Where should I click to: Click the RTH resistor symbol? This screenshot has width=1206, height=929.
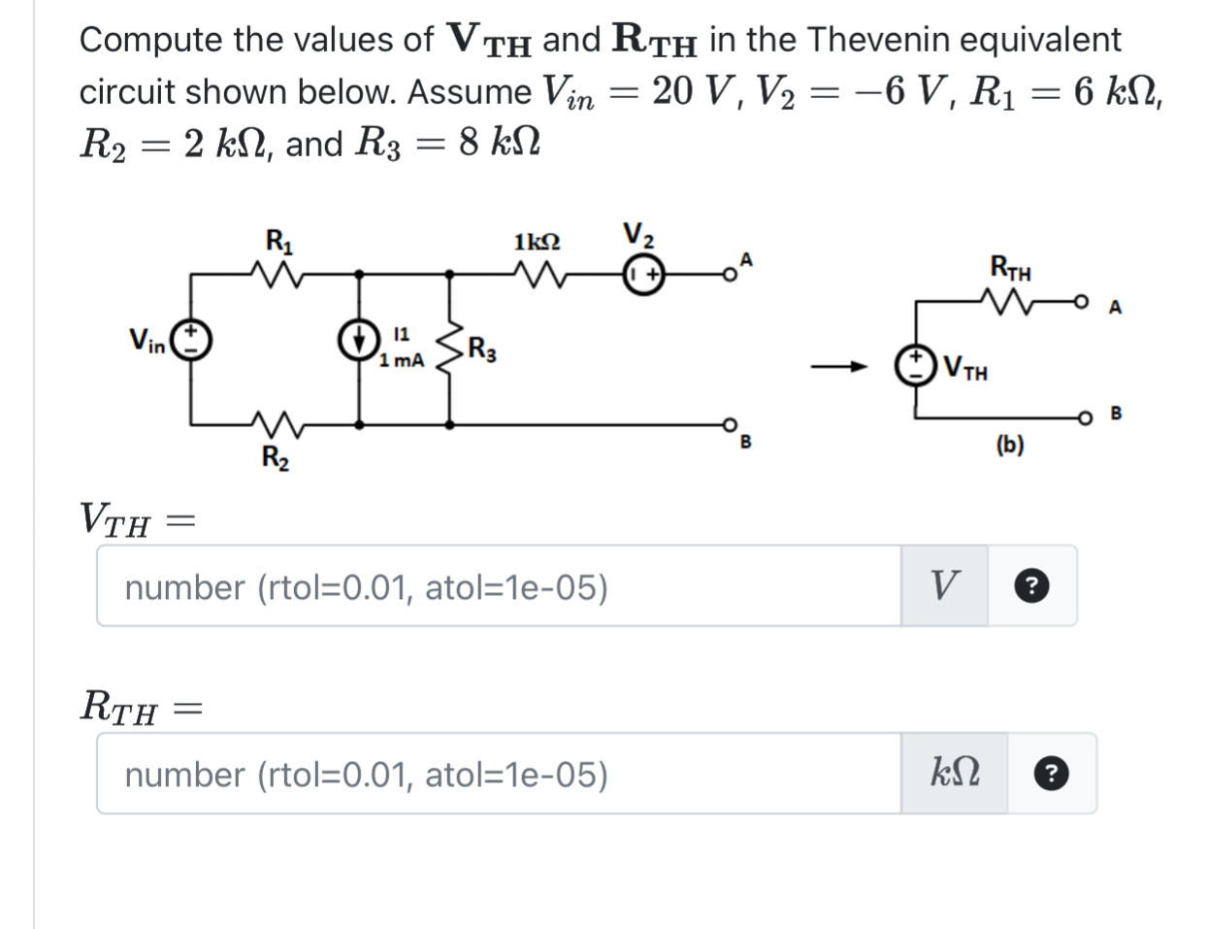coord(1008,301)
